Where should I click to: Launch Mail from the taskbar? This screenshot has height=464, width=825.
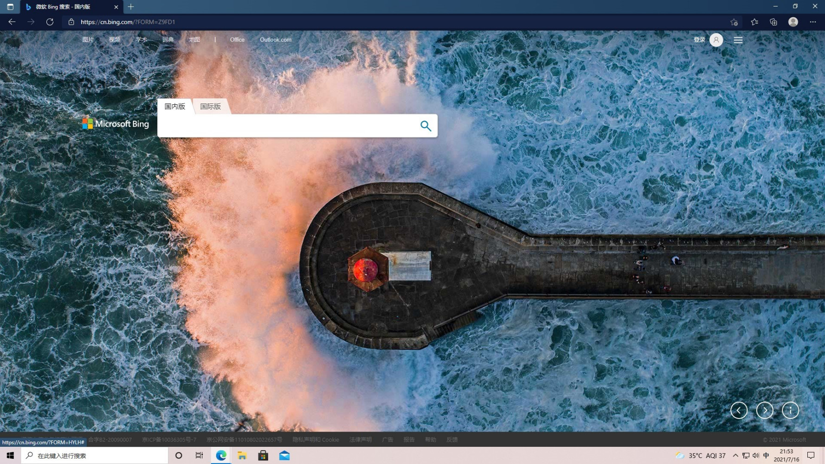coord(284,455)
